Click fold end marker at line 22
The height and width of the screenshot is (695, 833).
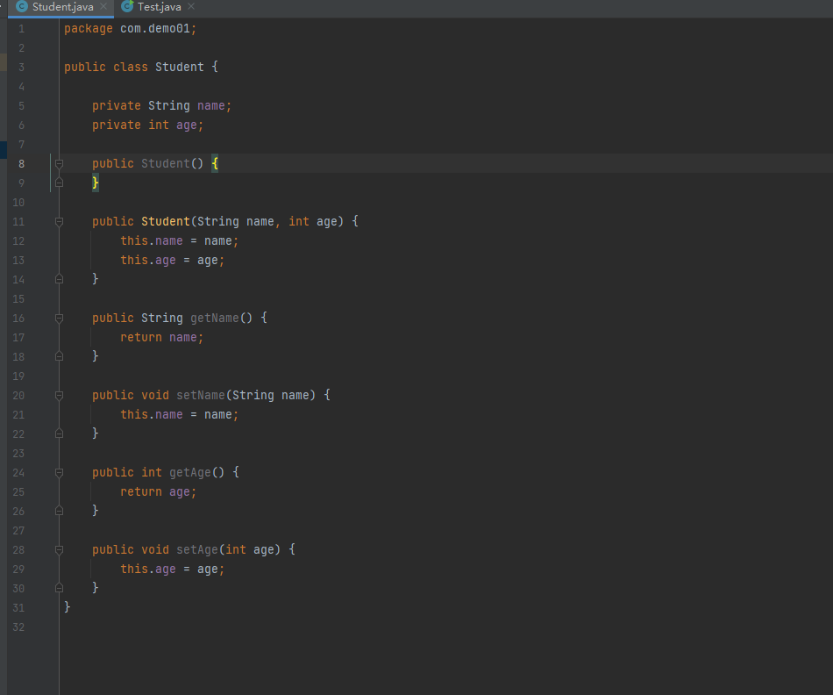(59, 433)
